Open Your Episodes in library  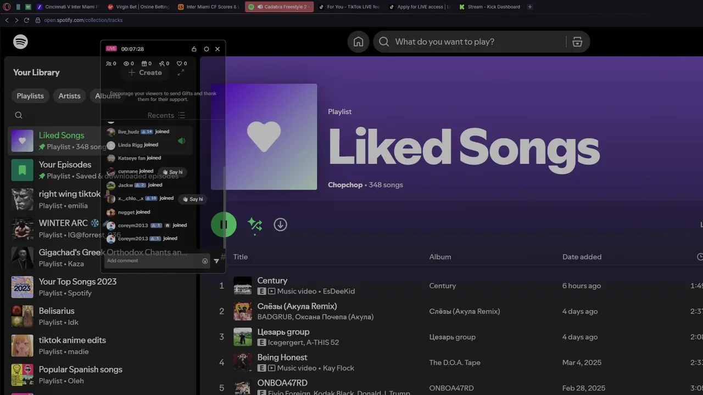tap(101, 170)
